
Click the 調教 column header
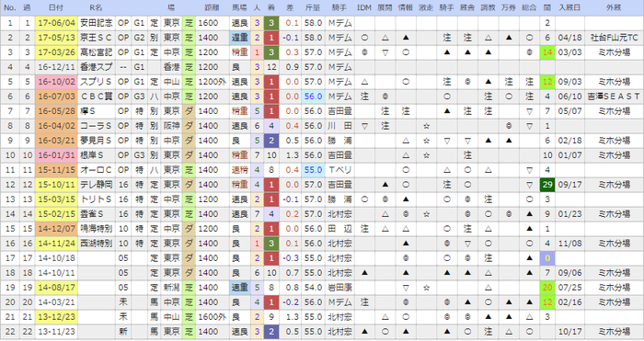(x=488, y=7)
